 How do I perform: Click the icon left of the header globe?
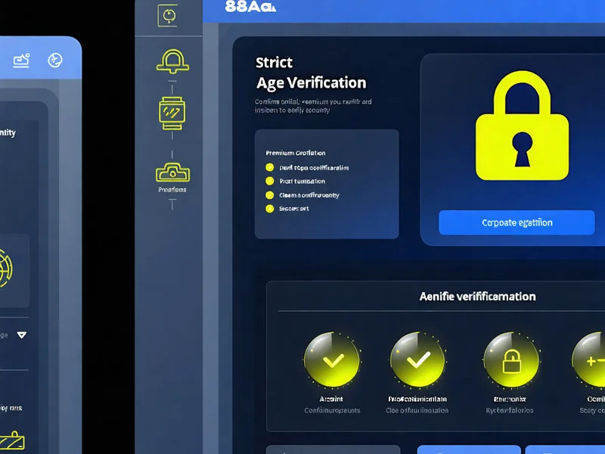[21, 61]
